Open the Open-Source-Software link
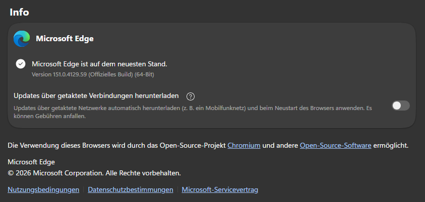 336,146
